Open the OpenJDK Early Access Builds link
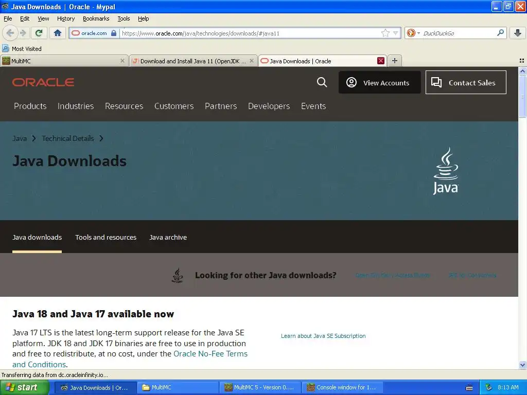The height and width of the screenshot is (395, 527). (393, 275)
